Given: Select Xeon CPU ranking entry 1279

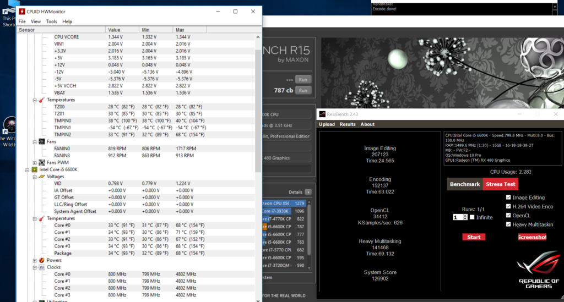Looking at the screenshot, I should click(284, 203).
